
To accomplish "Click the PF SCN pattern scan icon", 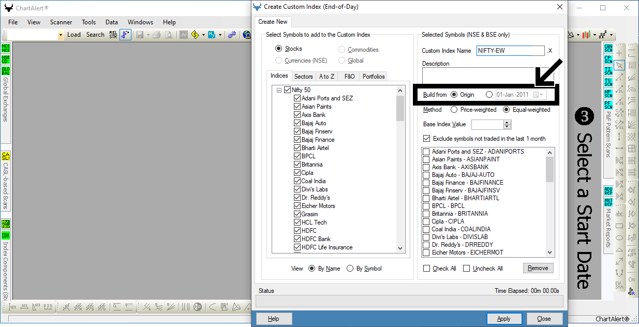I will tap(608, 105).
